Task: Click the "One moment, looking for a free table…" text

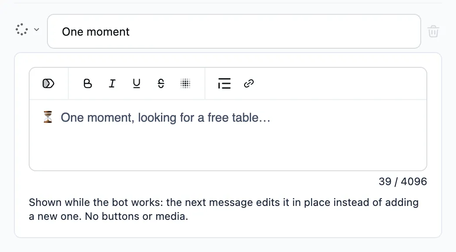Action: point(165,118)
